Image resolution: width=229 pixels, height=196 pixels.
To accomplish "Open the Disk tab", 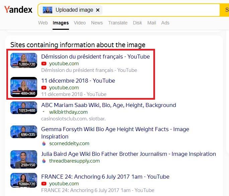I will [137, 23].
